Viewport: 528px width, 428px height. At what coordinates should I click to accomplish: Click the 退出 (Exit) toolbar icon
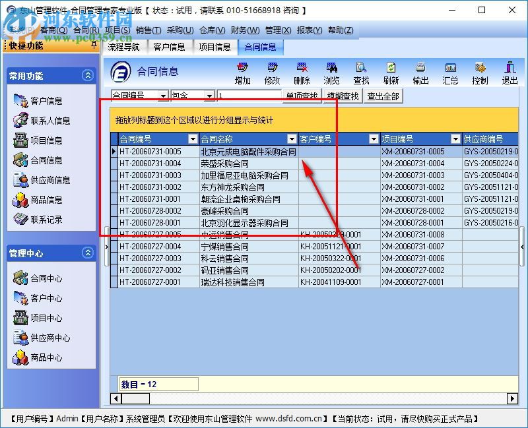click(509, 73)
